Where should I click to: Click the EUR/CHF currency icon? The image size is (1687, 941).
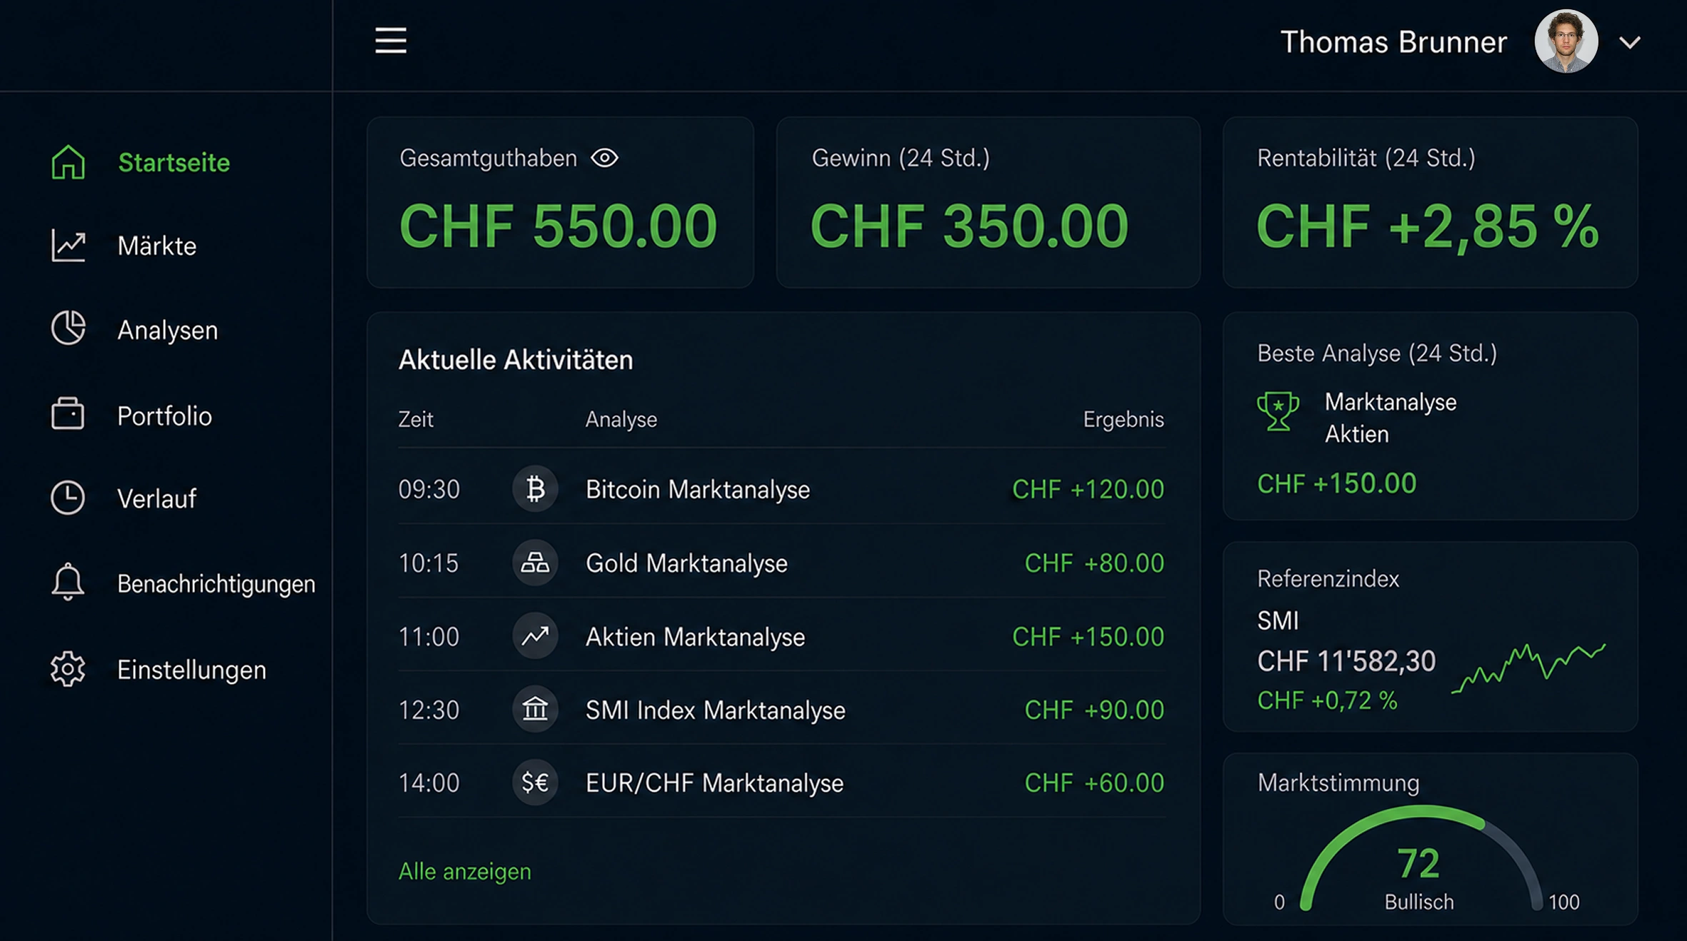tap(535, 783)
